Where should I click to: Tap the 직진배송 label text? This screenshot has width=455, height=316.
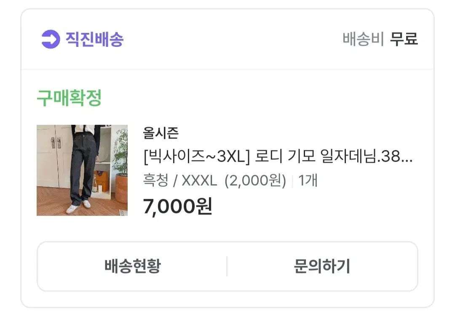point(95,39)
